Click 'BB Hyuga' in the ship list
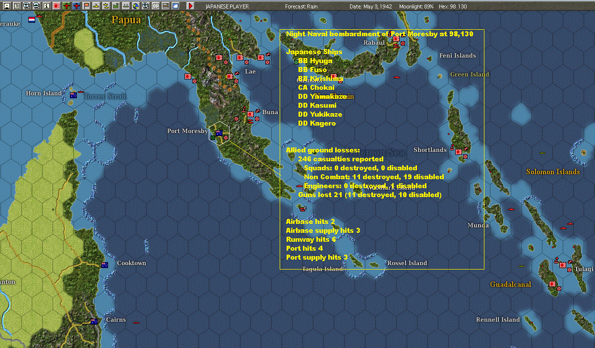This screenshot has height=348, width=595. [315, 61]
